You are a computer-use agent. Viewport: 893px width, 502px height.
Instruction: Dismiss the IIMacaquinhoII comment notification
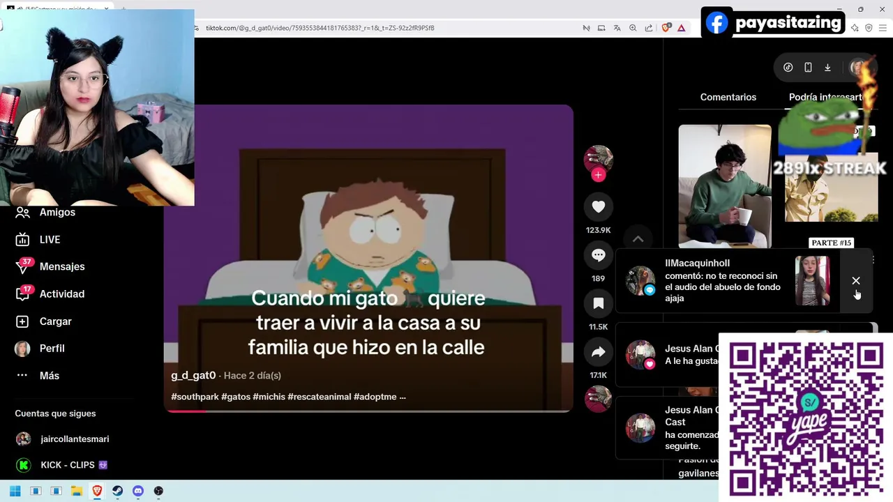(x=856, y=280)
